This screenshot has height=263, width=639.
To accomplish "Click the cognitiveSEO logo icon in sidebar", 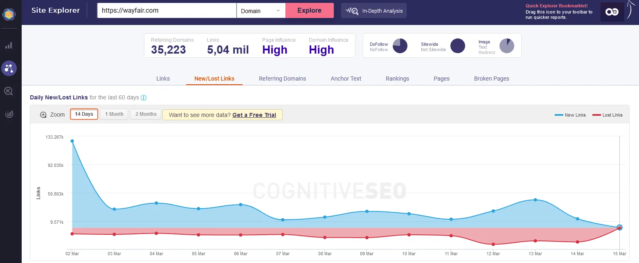I will (x=9, y=14).
